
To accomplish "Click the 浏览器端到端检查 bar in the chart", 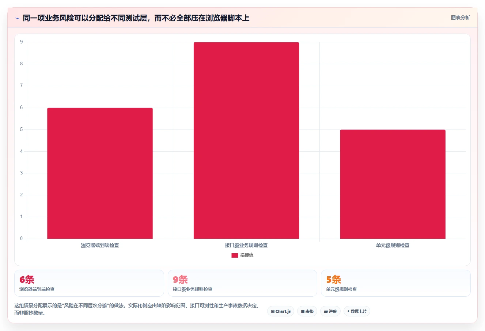I will pos(100,173).
